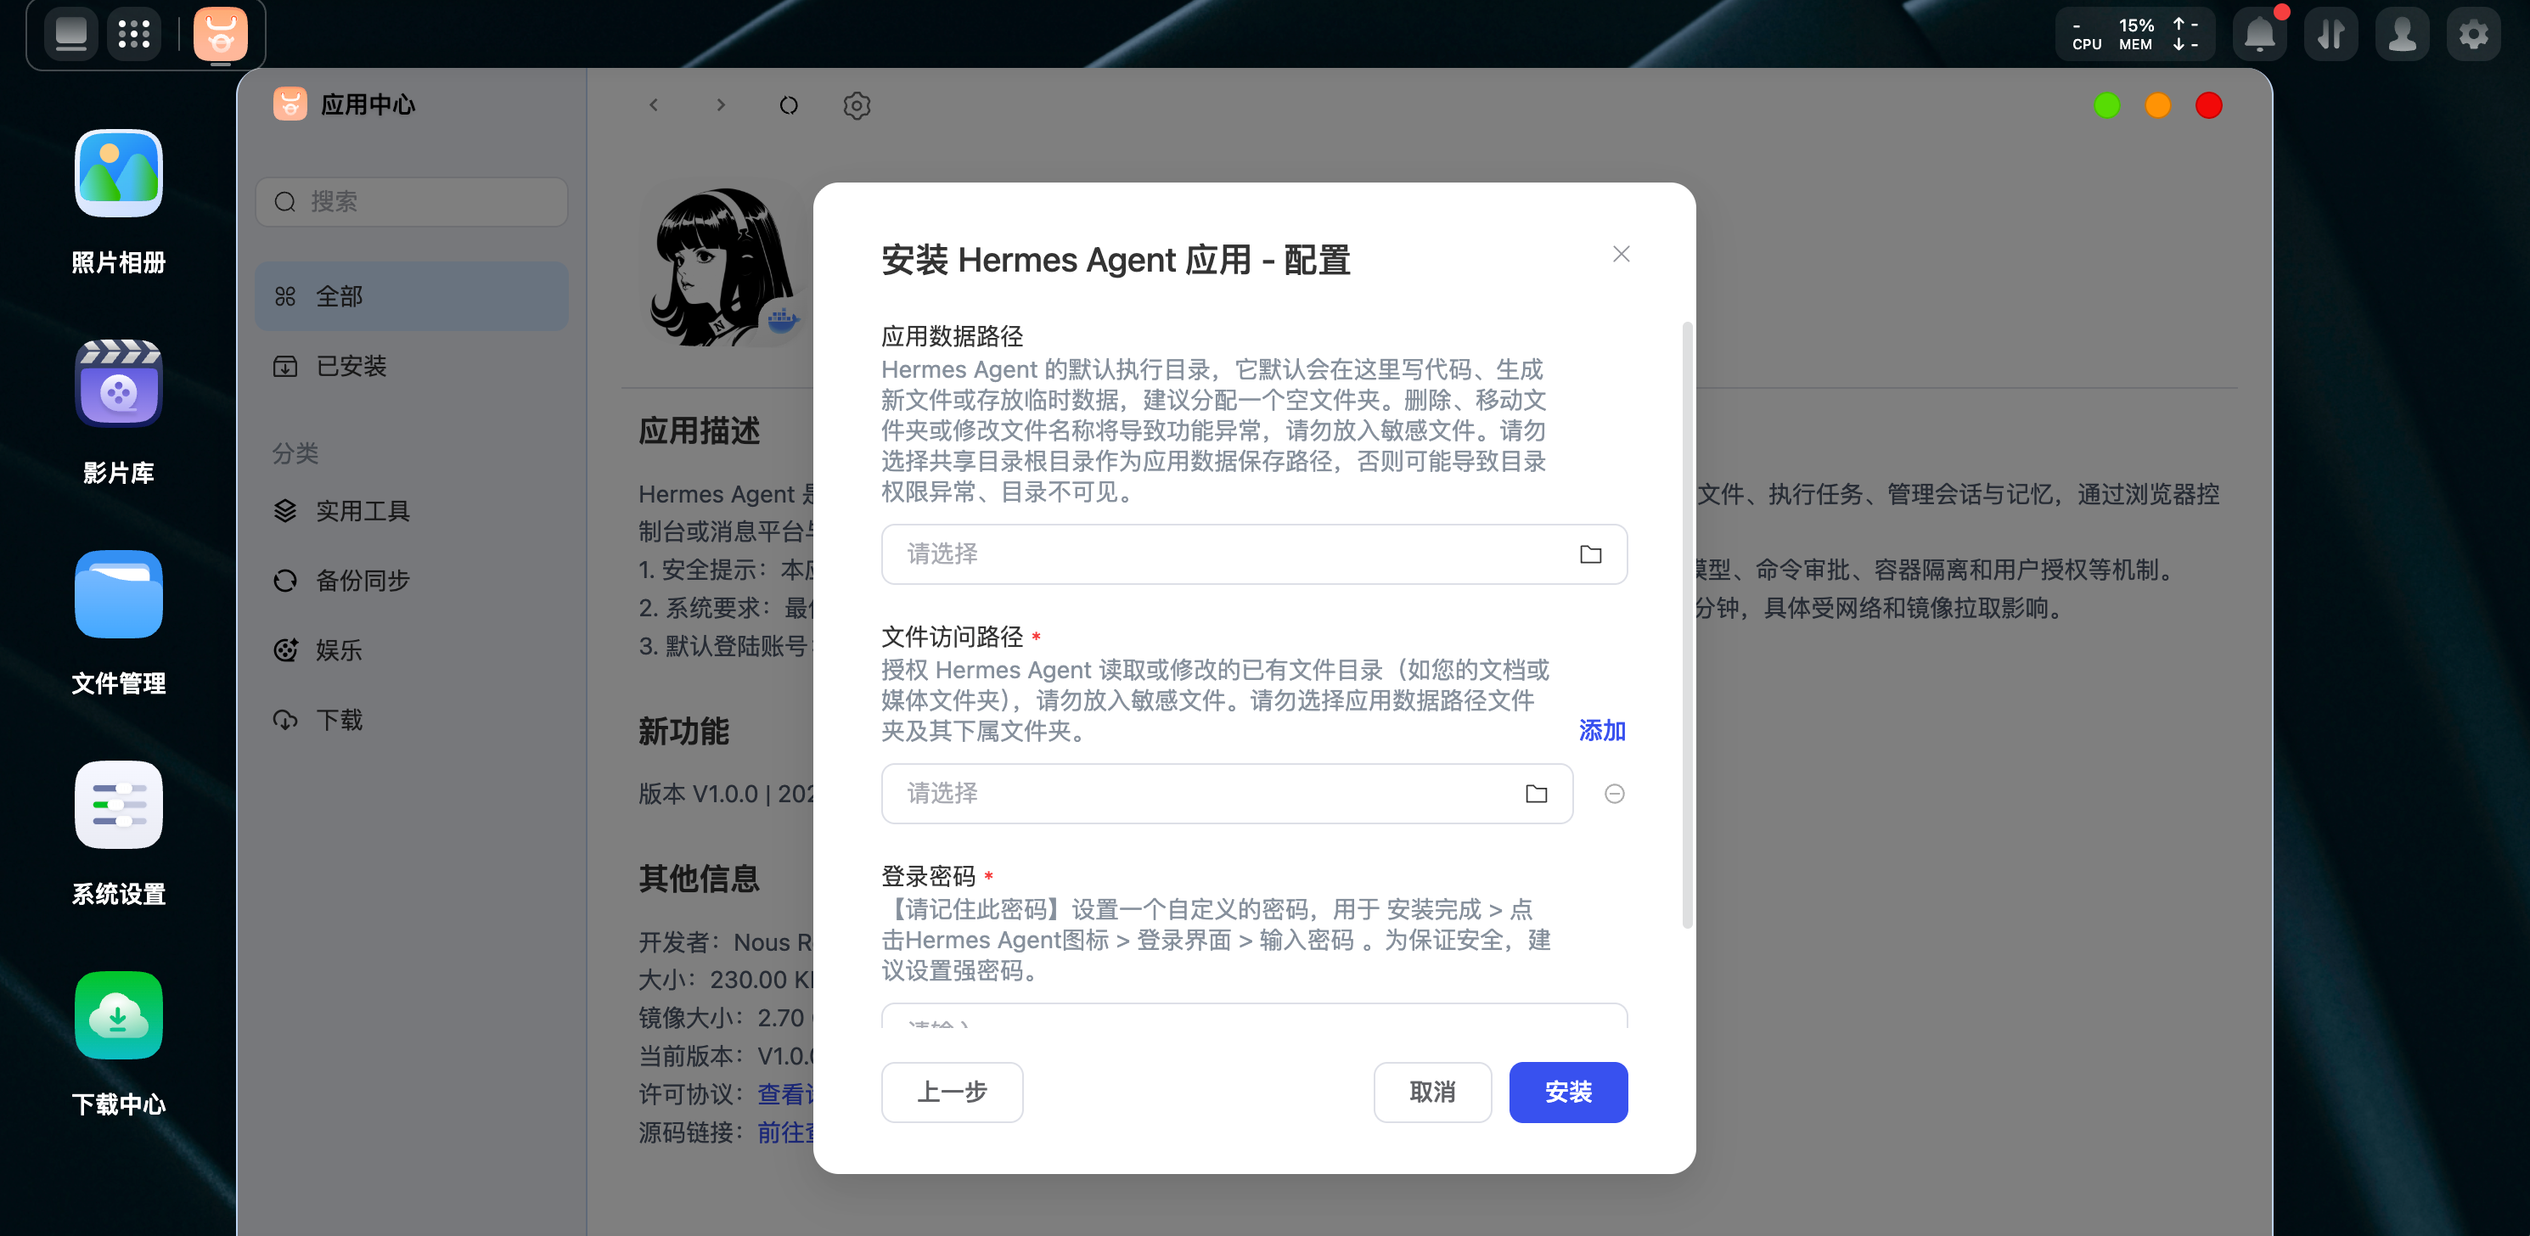The width and height of the screenshot is (2530, 1236).
Task: Go forward in App Center
Action: coord(721,105)
